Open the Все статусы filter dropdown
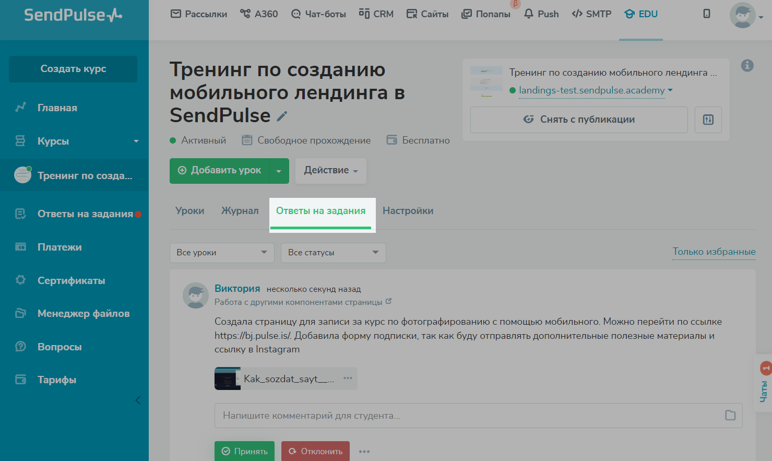Image resolution: width=772 pixels, height=461 pixels. click(333, 253)
